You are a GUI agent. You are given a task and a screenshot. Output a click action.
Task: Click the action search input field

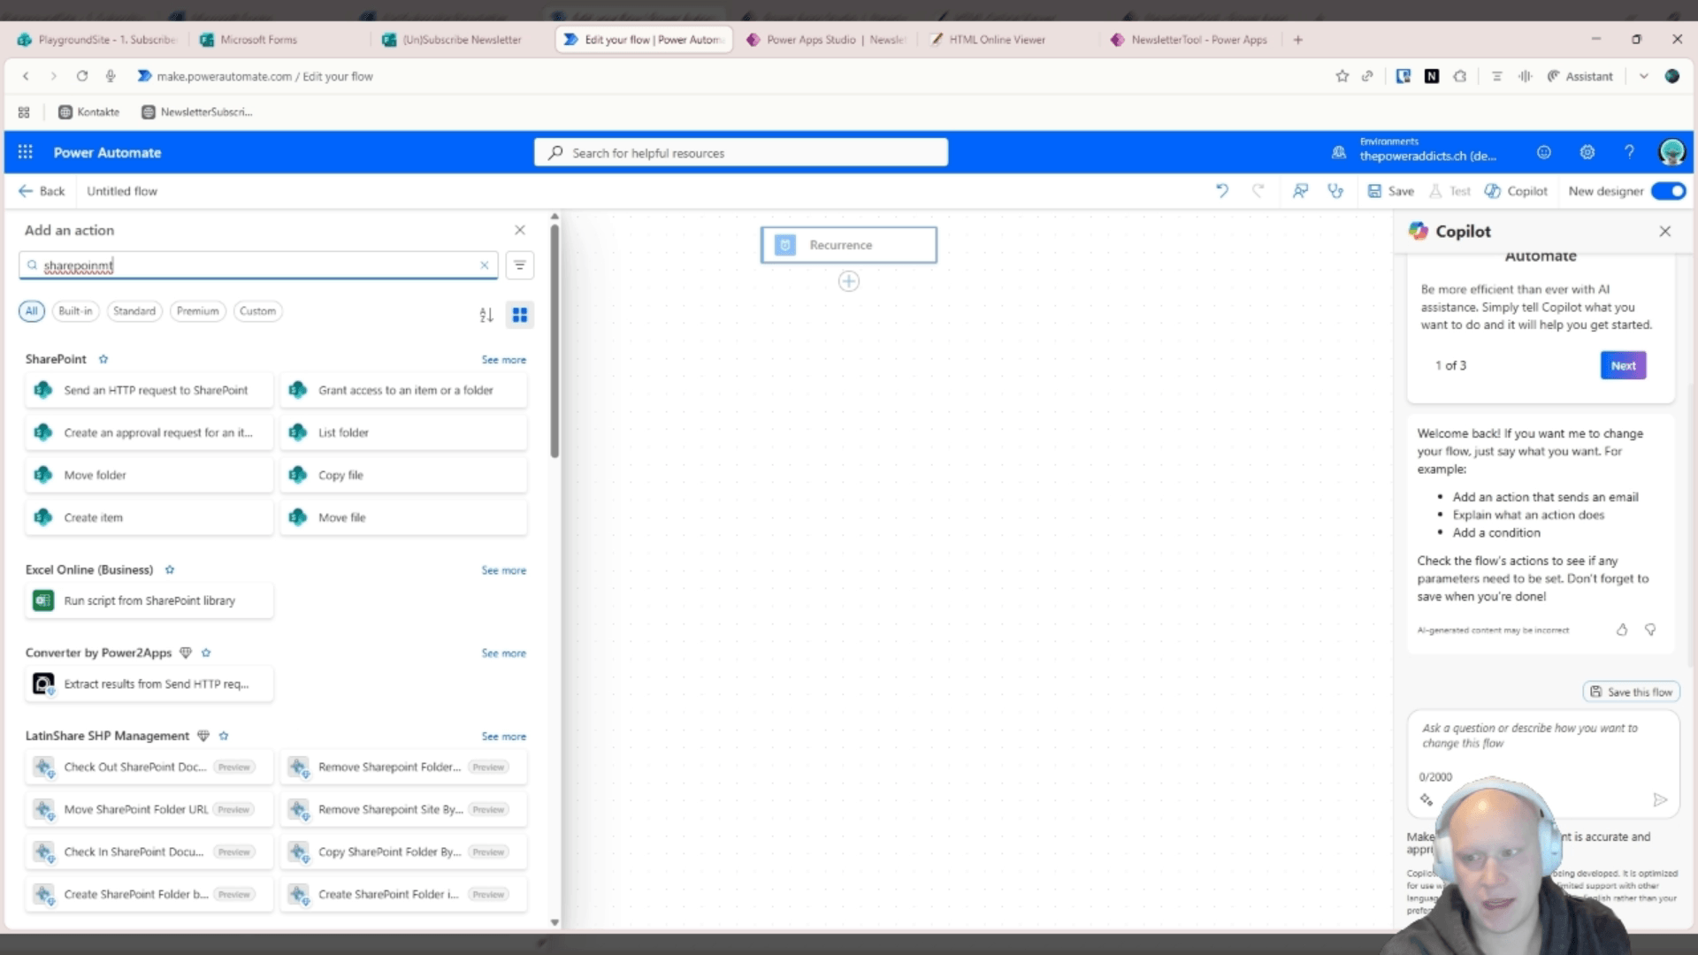pos(258,265)
